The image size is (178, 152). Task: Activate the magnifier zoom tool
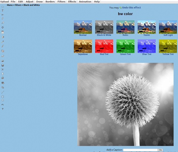coord(3,22)
